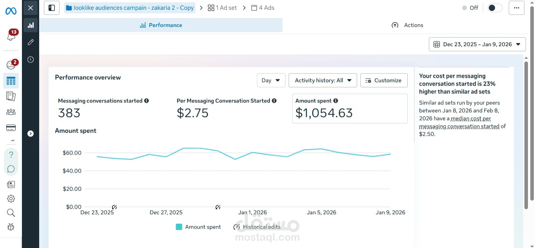
Task: Click the Amount spent legend color swatch
Action: pos(179,227)
